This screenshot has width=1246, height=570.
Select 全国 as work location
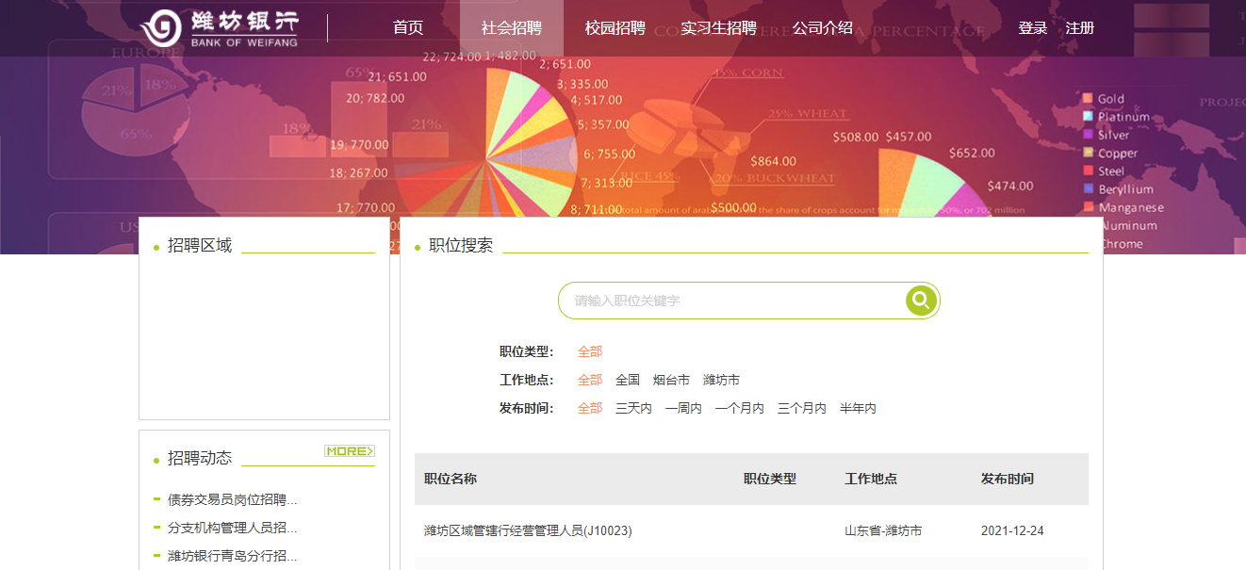(x=628, y=381)
